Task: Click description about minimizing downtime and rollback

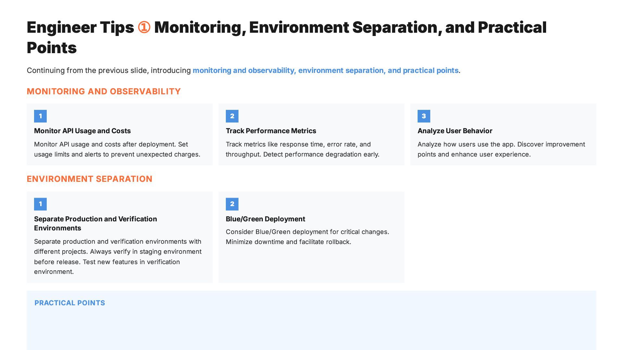Action: [307, 237]
